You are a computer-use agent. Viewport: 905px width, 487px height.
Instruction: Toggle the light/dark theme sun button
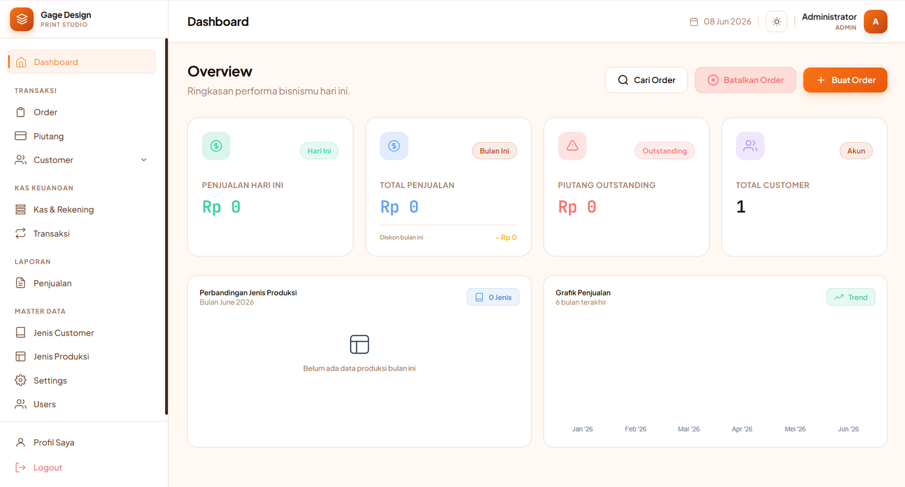click(x=777, y=21)
